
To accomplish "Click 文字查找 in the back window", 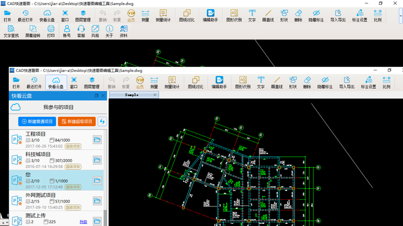I will (x=11, y=31).
